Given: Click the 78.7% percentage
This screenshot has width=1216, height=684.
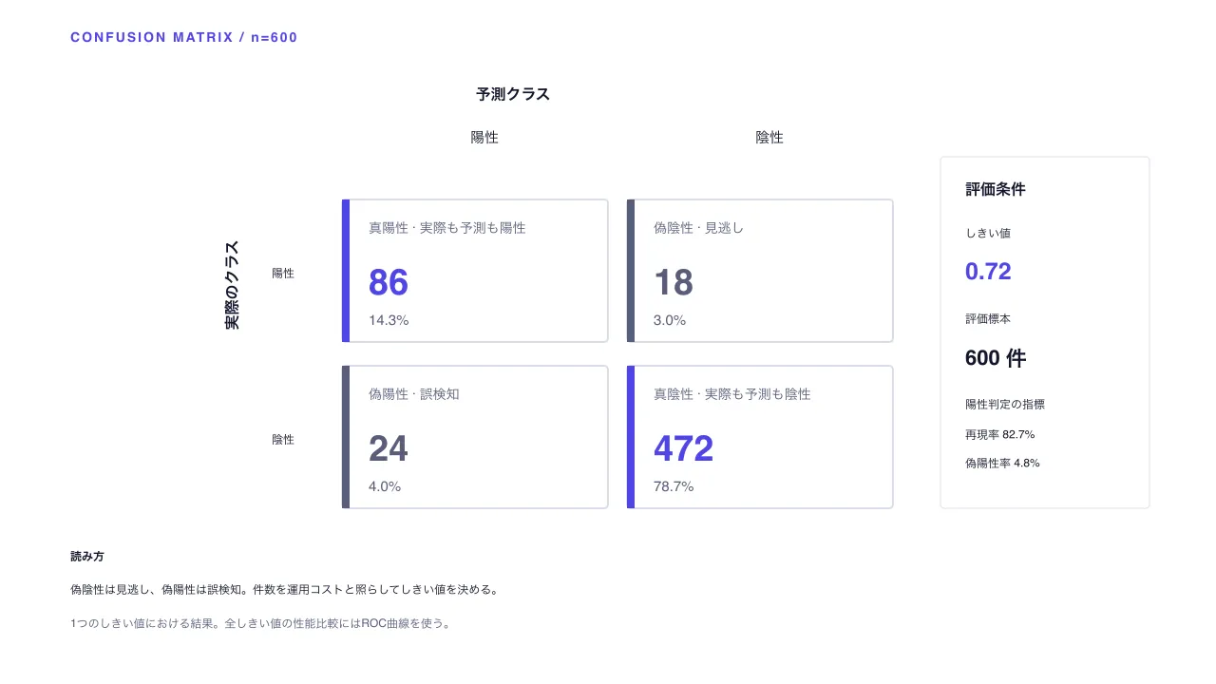Looking at the screenshot, I should 674,486.
